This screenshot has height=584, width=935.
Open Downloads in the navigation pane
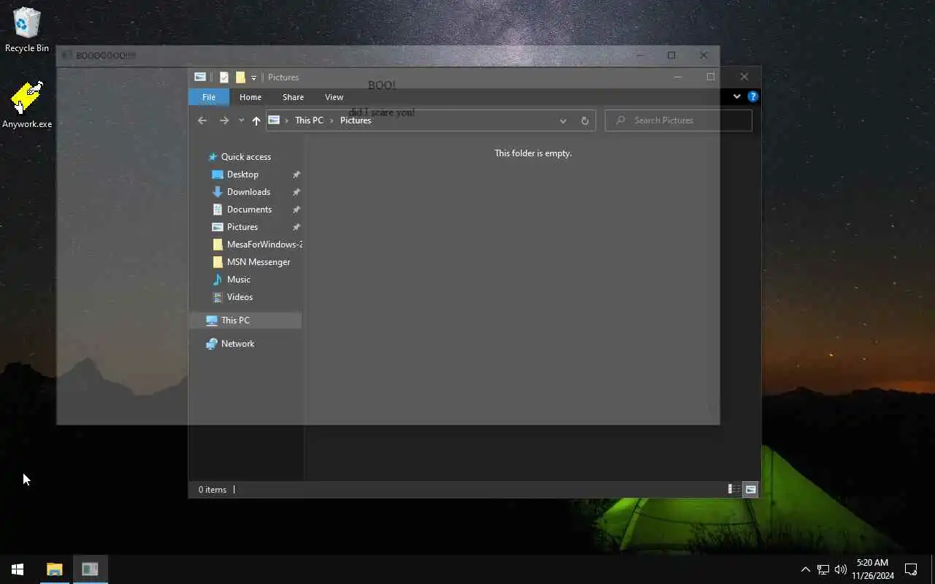248,192
